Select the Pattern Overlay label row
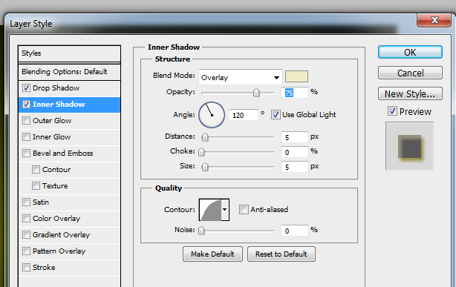 (x=59, y=251)
